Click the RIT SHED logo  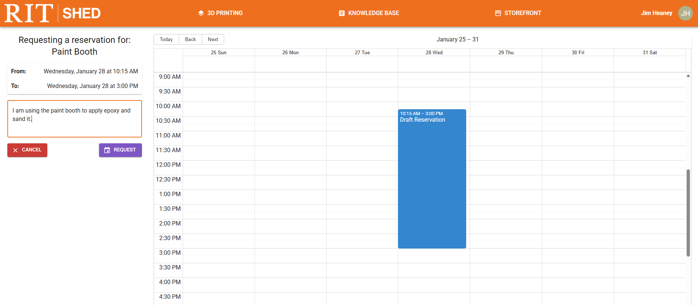click(52, 13)
